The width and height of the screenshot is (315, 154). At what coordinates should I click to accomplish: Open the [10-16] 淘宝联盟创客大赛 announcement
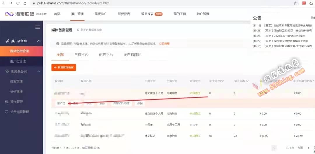(282, 46)
